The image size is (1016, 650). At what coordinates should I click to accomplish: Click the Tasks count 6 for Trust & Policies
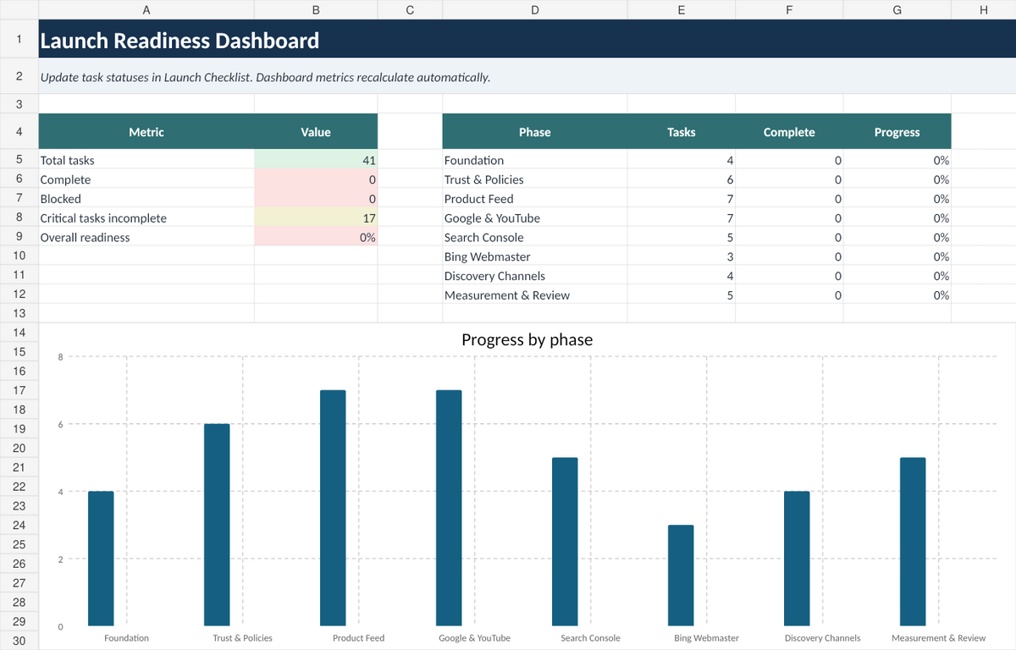click(x=682, y=179)
